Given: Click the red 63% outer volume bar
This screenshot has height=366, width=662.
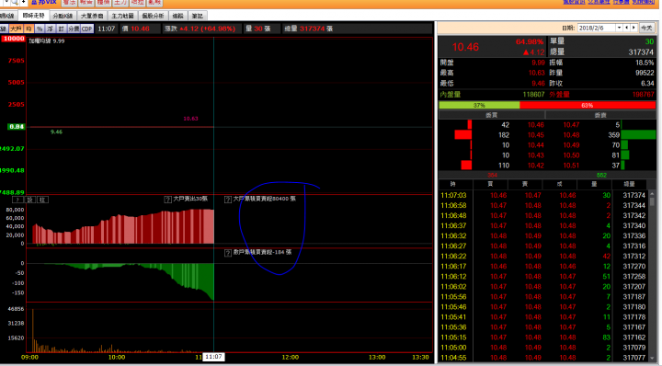Looking at the screenshot, I should 588,105.
